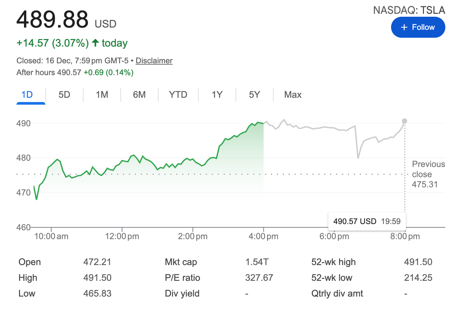This screenshot has width=471, height=311.
Task: Click the Previous close 475.31 label
Action: (428, 174)
